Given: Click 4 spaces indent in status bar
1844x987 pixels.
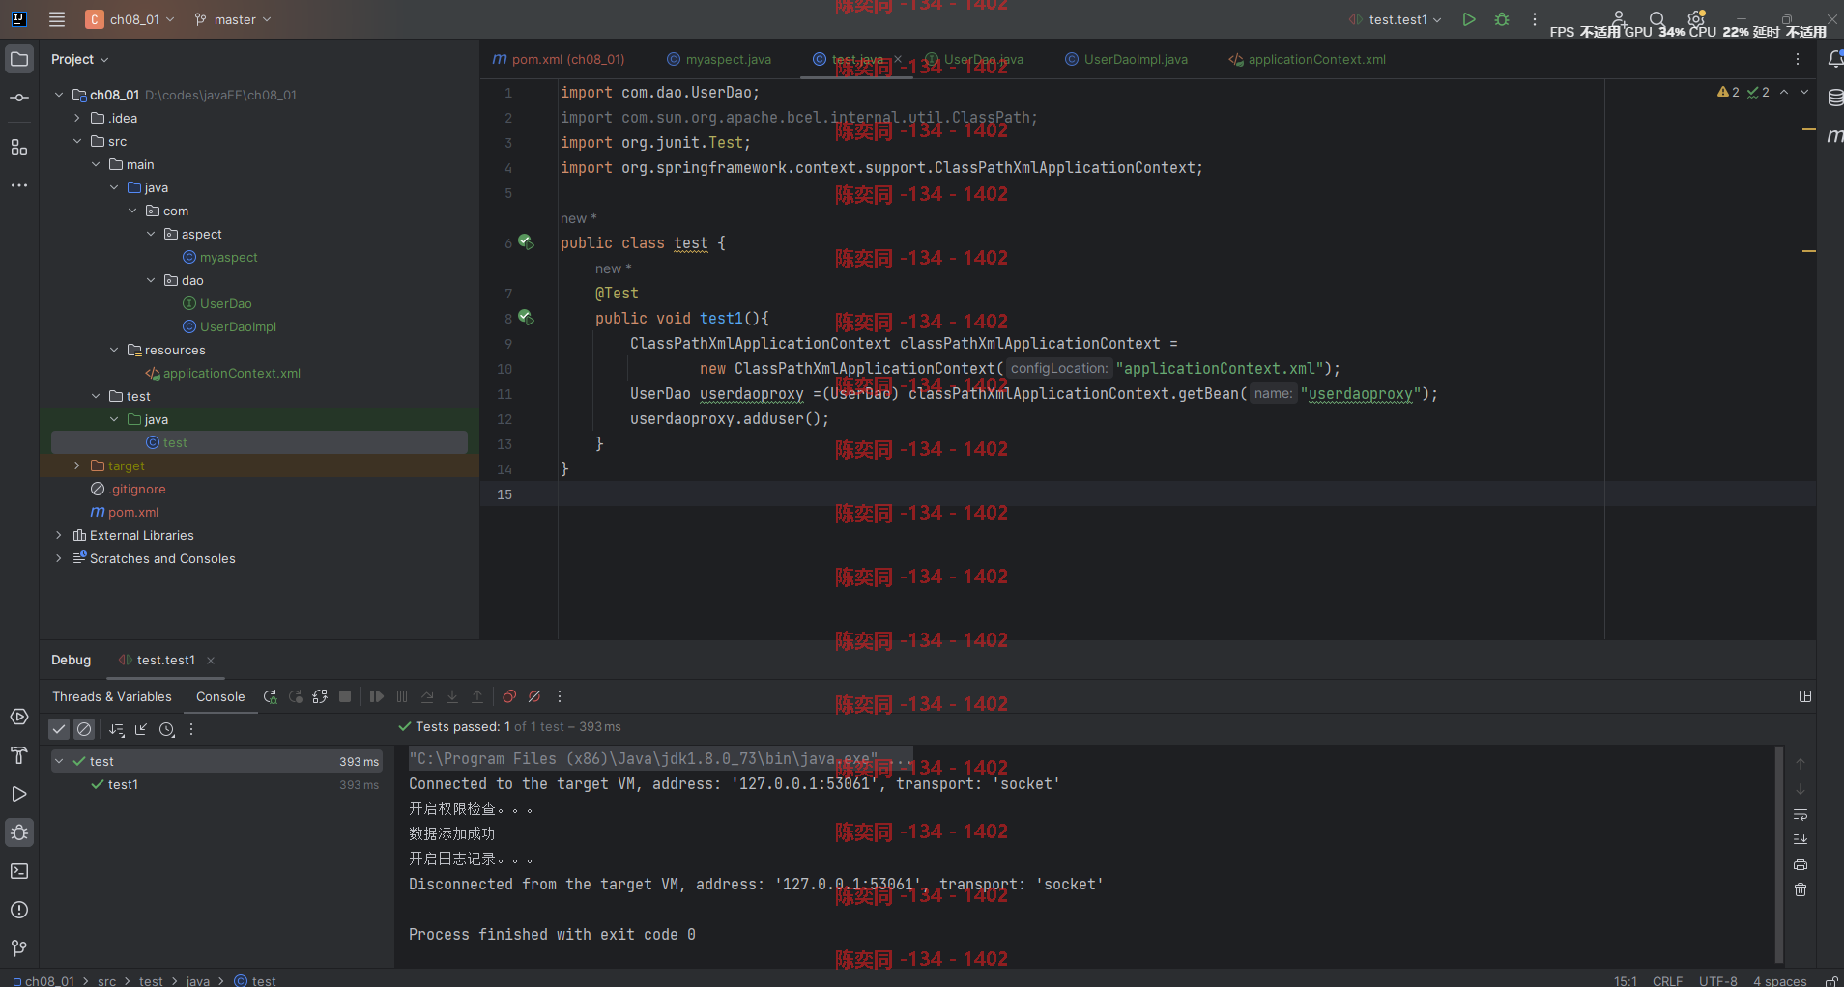Looking at the screenshot, I should coord(1780,980).
